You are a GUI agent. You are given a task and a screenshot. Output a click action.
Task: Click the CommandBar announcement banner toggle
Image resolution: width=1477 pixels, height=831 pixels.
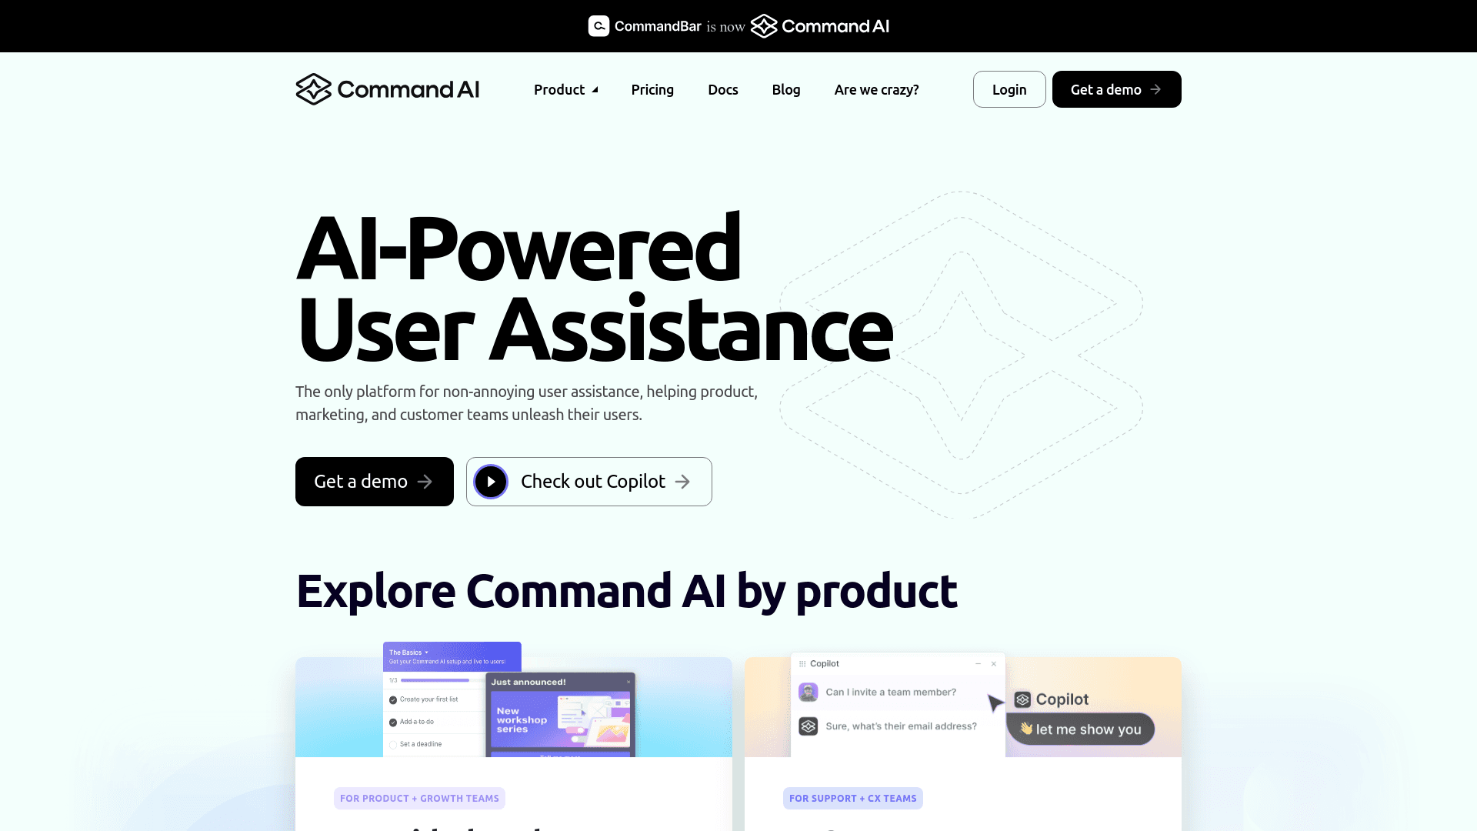tap(738, 26)
